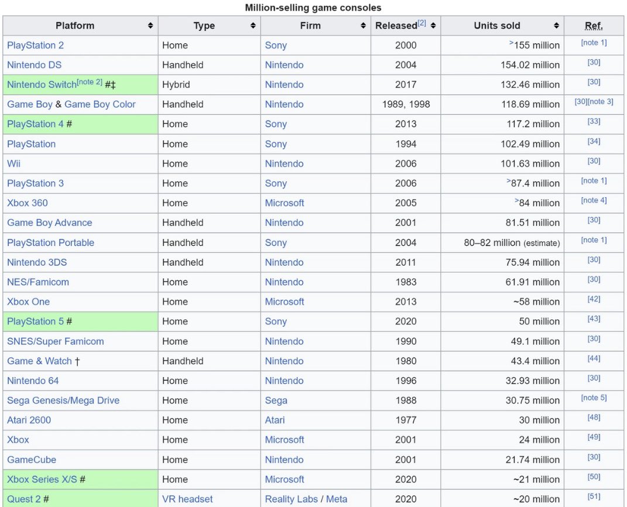Open reference [43] for PlayStation 5
Viewport: 627px width, 507px height.
594,318
